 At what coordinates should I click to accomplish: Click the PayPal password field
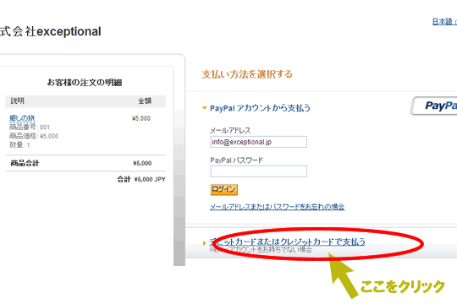click(x=258, y=171)
